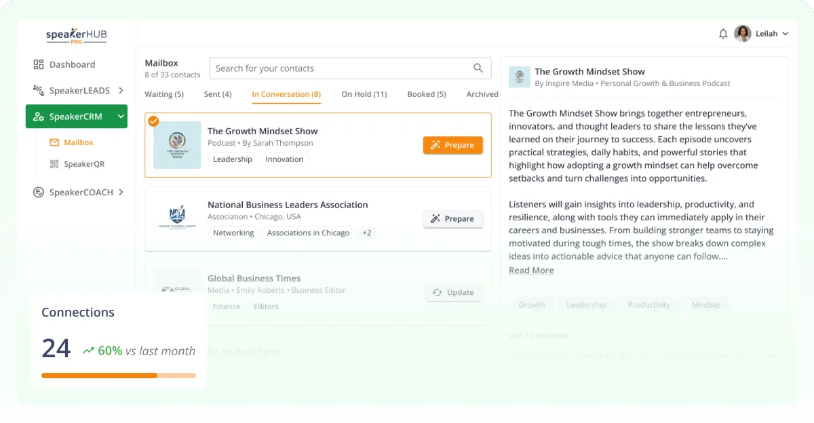Click the Productivity tag
The image size is (814, 423).
coord(648,305)
